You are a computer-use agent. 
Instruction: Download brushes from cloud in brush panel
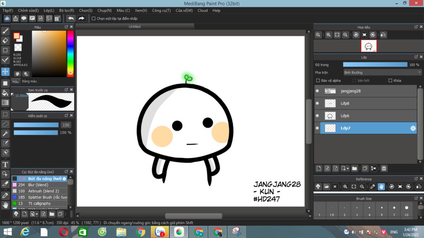[x=16, y=214]
